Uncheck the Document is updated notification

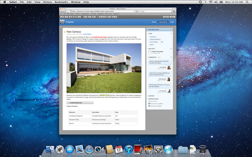[x=149, y=103]
